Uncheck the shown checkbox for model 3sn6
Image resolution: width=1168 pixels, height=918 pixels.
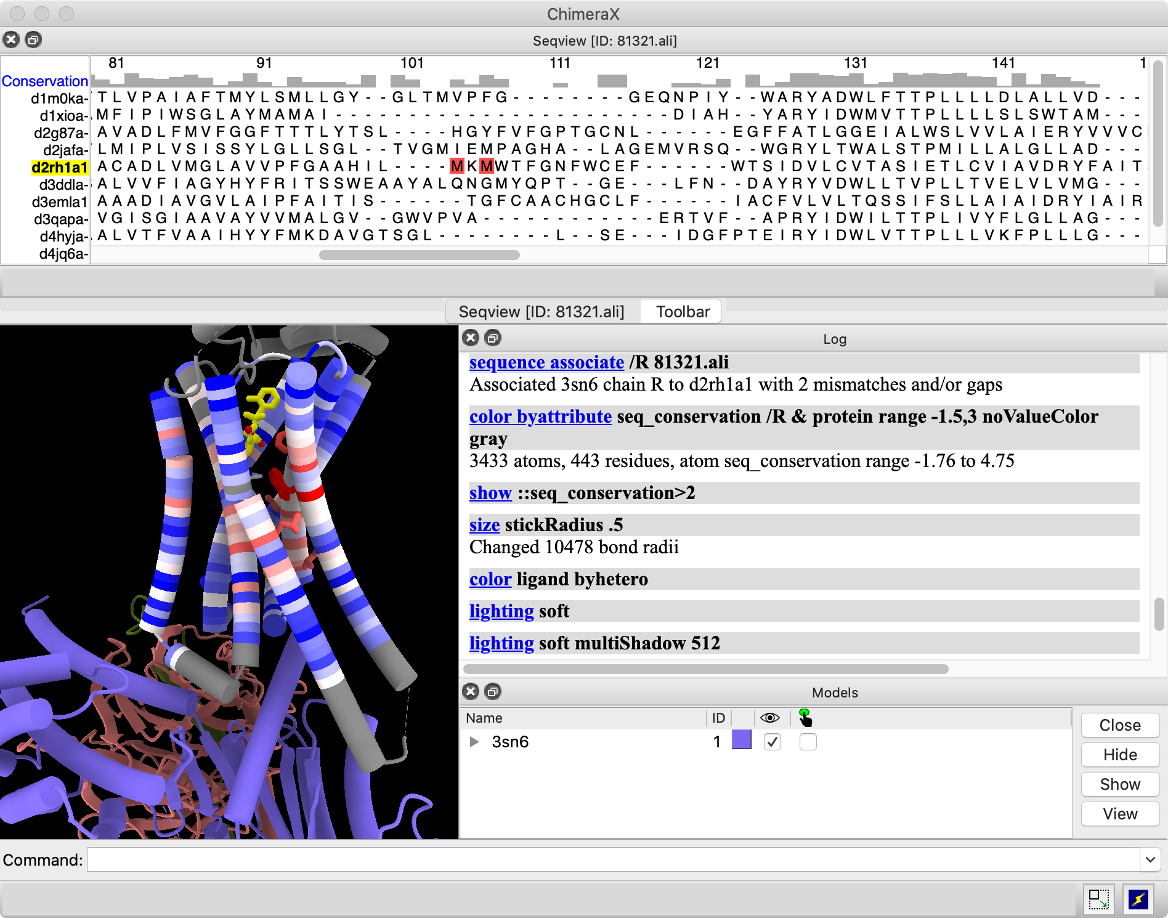pyautogui.click(x=773, y=742)
